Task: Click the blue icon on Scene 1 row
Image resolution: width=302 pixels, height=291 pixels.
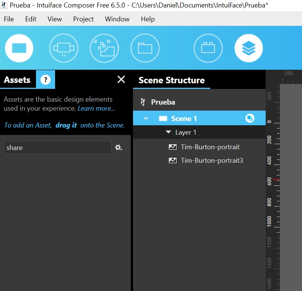Action: [x=250, y=118]
